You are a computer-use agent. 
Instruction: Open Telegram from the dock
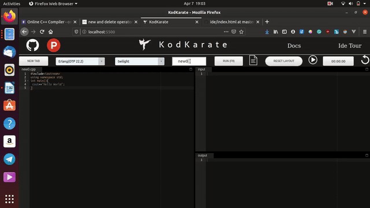(x=9, y=159)
